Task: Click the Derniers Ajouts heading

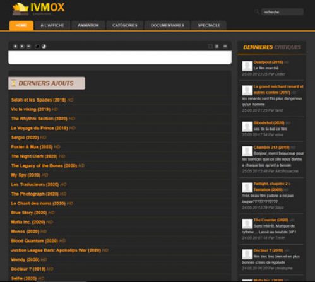Action: [46, 83]
